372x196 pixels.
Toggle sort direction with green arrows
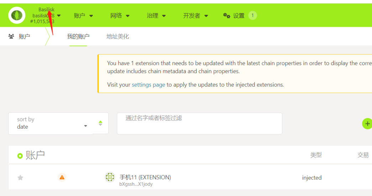click(100, 123)
